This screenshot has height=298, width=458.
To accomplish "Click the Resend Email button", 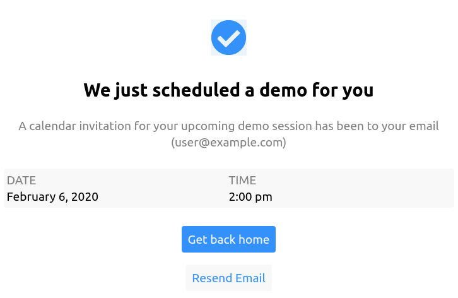I will pos(229,278).
